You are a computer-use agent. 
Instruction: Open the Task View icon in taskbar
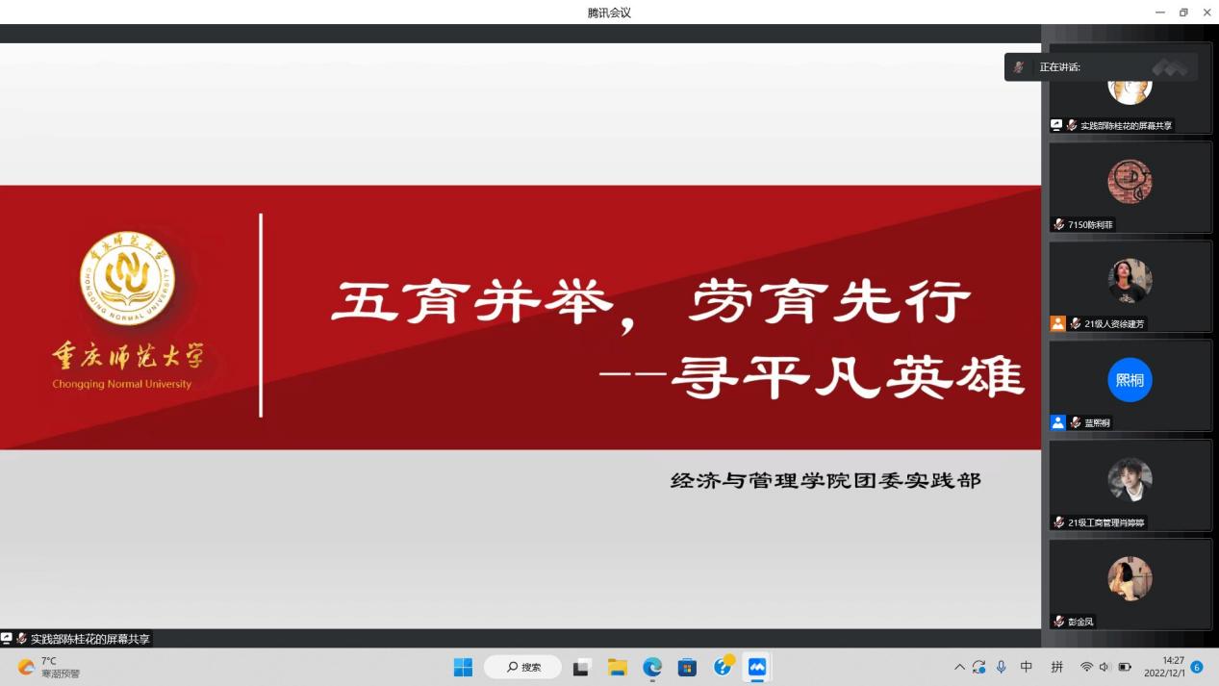pos(581,667)
